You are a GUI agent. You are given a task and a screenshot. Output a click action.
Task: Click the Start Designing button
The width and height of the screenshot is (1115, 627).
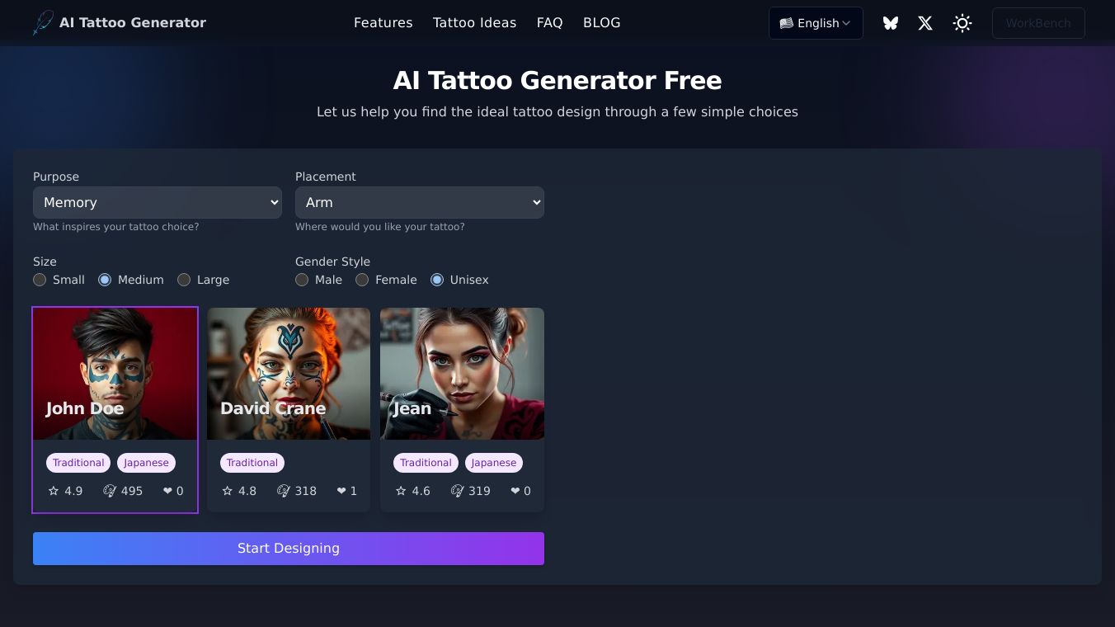click(289, 549)
